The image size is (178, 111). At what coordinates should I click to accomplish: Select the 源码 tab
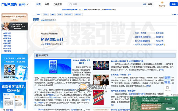coord(53,14)
